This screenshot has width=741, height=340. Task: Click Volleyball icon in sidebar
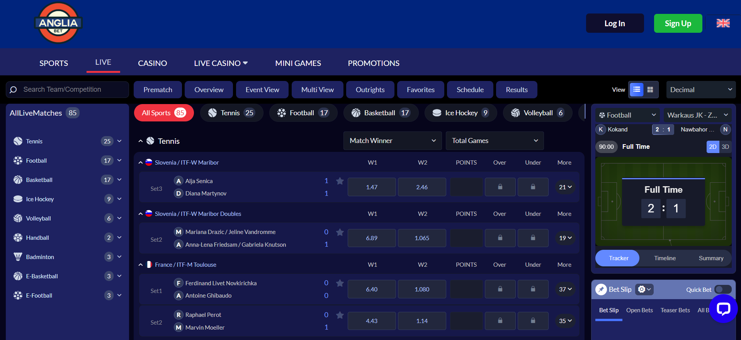18,218
